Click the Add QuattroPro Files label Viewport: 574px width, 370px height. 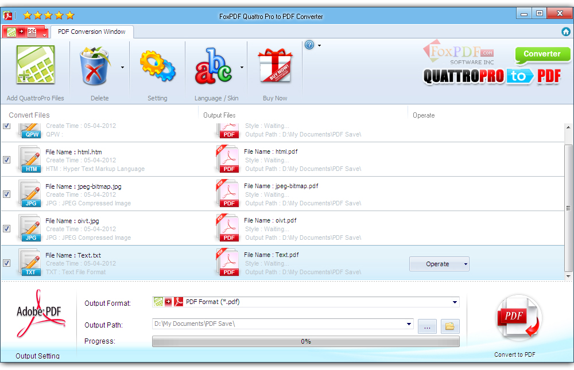35,98
